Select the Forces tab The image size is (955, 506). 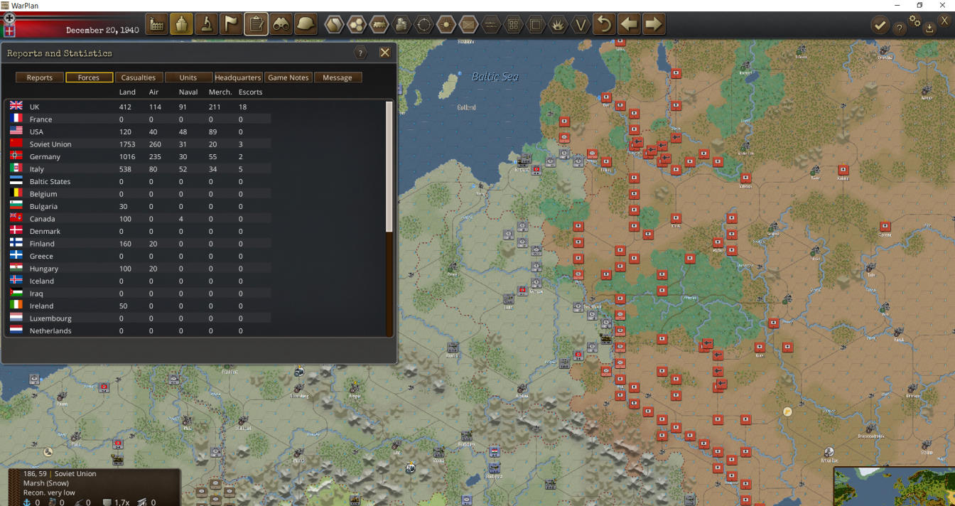(x=89, y=77)
